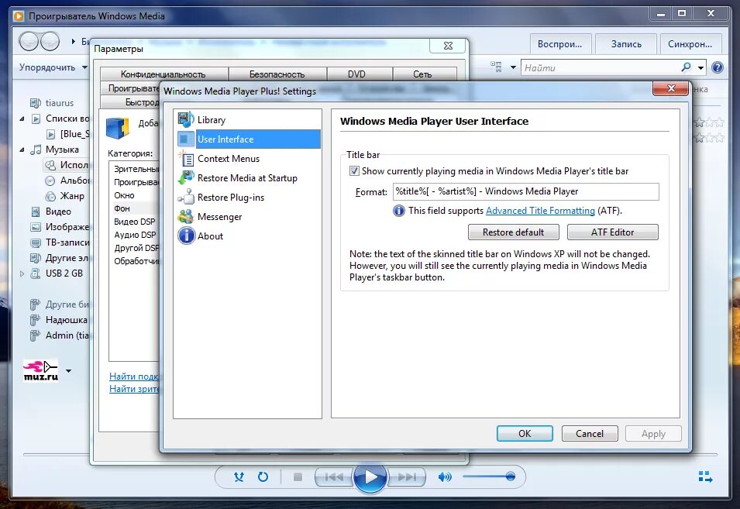Open the ATF Editor

tap(613, 232)
